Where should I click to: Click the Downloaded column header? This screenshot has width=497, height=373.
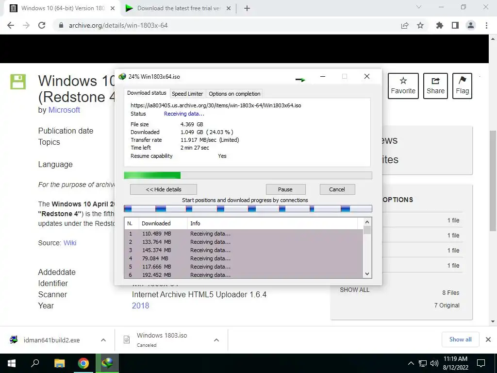163,223
